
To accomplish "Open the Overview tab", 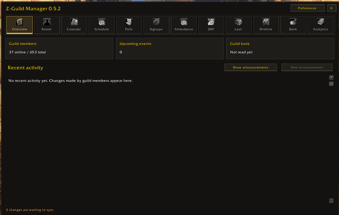I will tap(20, 25).
